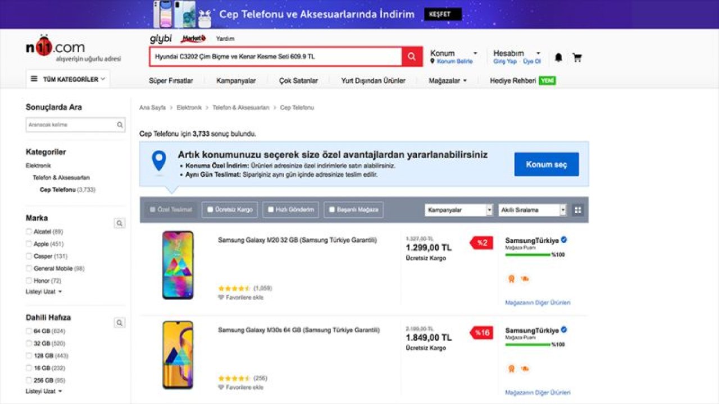
Task: Click the Marka list search magnifier icon
Action: [120, 223]
